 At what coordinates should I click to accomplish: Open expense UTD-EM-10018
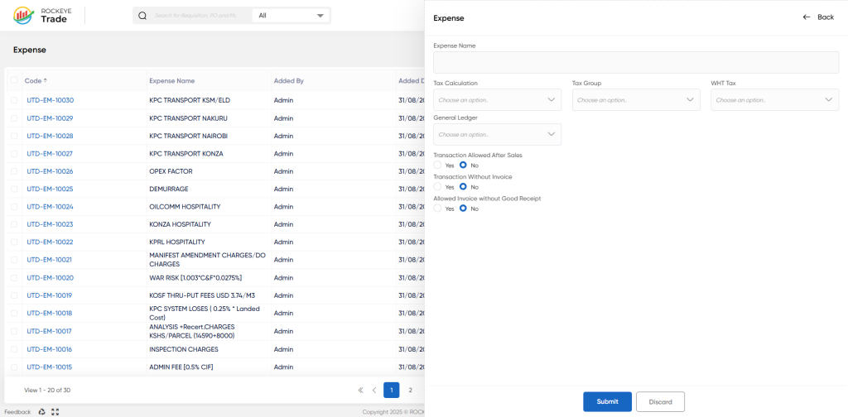[50, 314]
